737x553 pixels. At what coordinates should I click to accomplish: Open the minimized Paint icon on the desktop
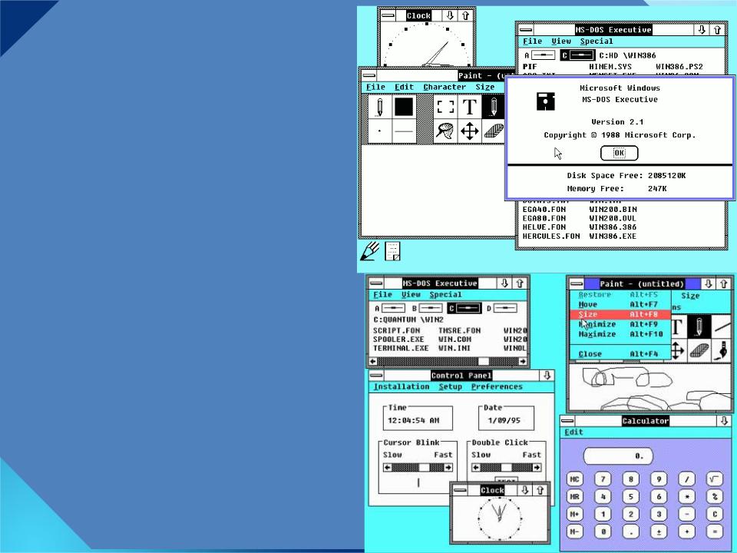point(370,251)
